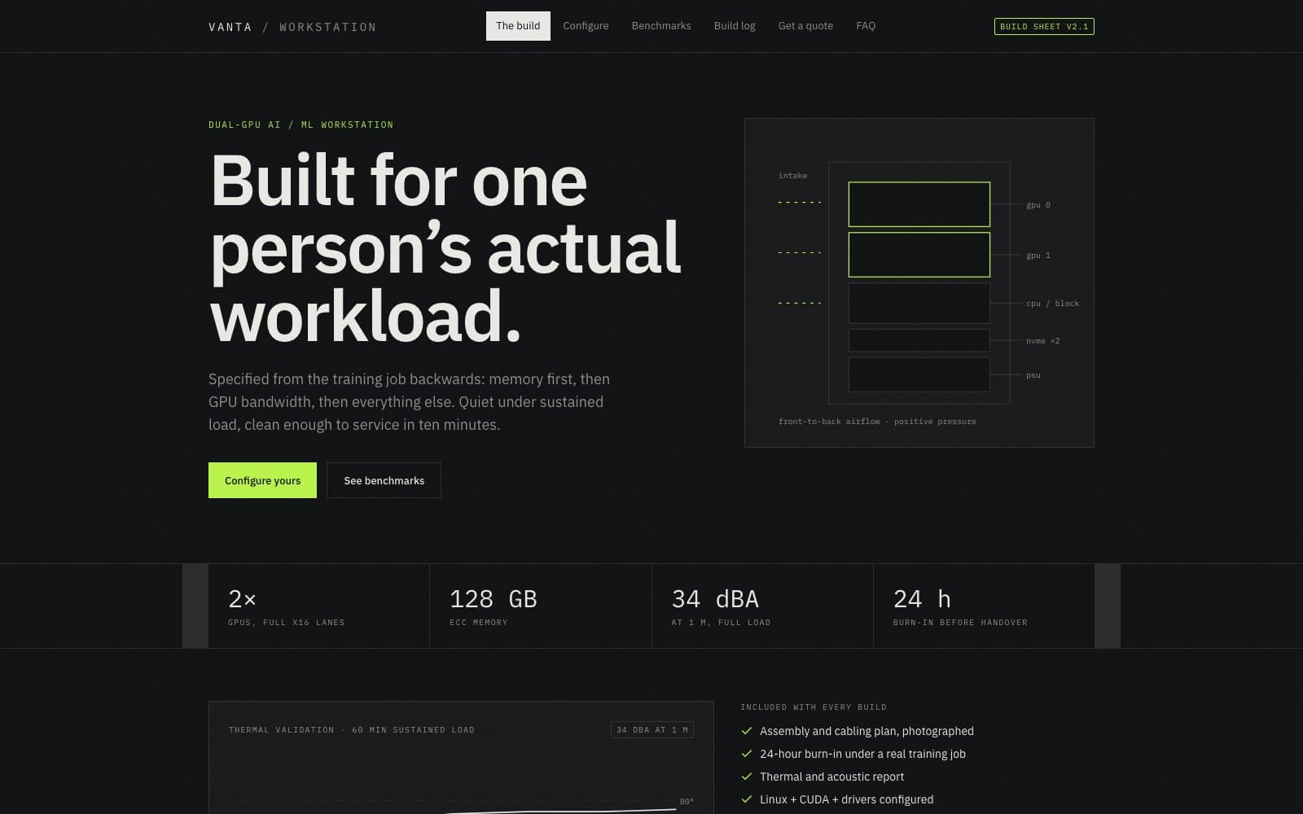The width and height of the screenshot is (1303, 814).
Task: Open the VANTA / WORKSTATION logo link
Action: [x=292, y=27]
